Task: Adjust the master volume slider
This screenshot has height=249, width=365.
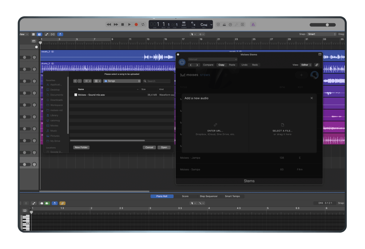Action: (327, 25)
